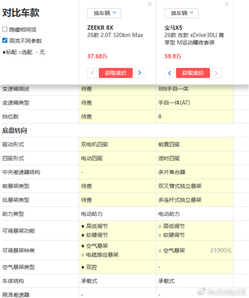The image size is (249, 298).
Task: Select the 助力类型 row label
Action: [x=13, y=214]
